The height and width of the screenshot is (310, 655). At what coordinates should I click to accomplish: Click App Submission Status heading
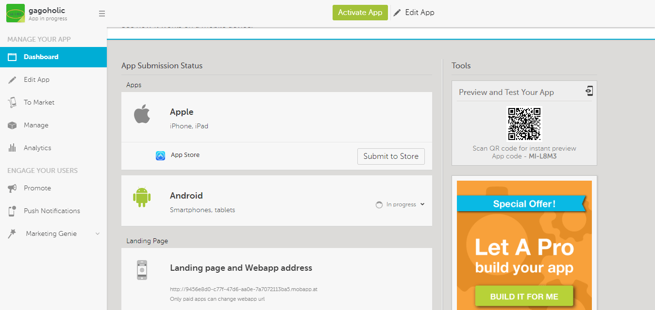(x=162, y=65)
